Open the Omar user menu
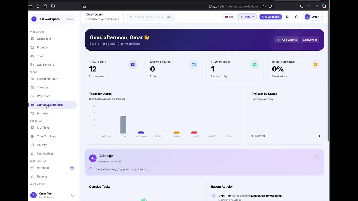 click(x=314, y=17)
